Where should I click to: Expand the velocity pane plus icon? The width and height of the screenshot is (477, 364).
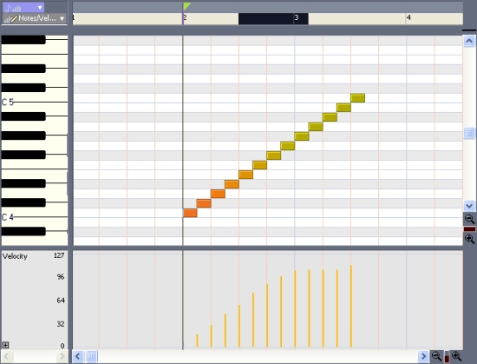pyautogui.click(x=5, y=345)
